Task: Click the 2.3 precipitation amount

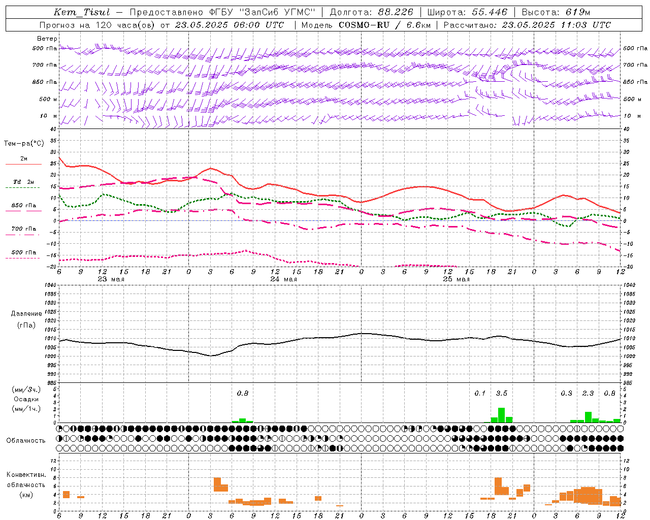Action: pos(588,393)
